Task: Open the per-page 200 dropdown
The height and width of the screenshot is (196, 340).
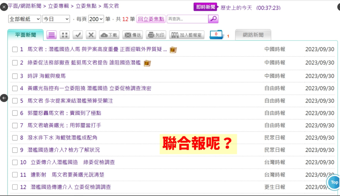Action: click(96, 19)
